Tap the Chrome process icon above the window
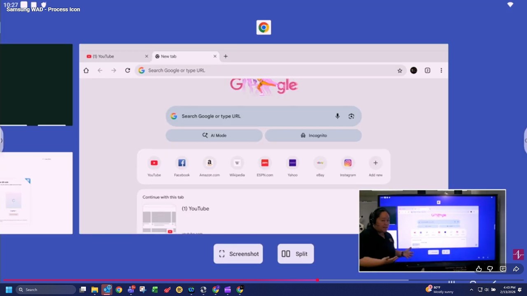The image size is (527, 296). click(x=263, y=28)
